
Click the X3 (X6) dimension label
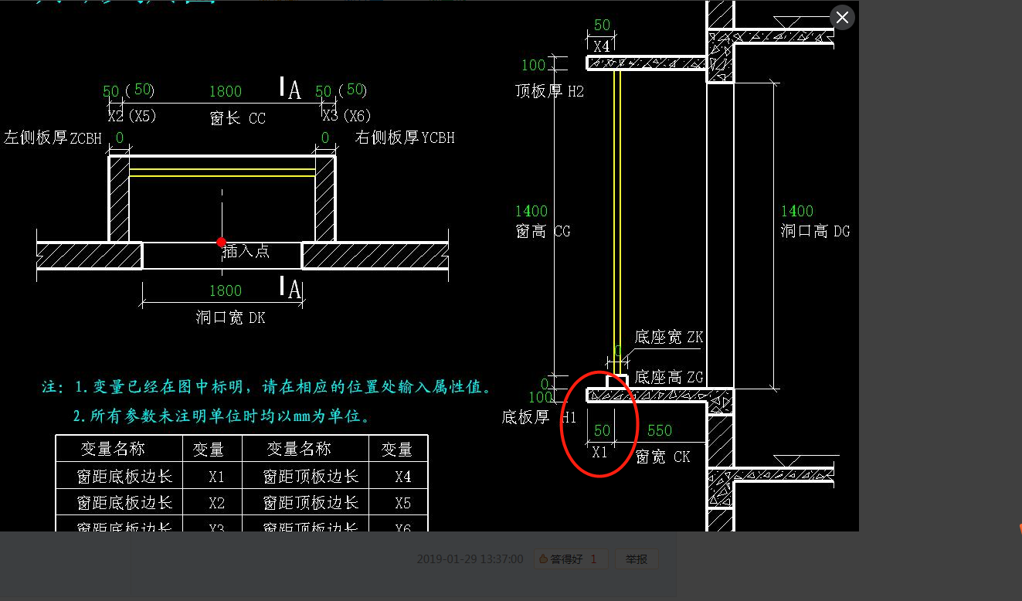(347, 117)
